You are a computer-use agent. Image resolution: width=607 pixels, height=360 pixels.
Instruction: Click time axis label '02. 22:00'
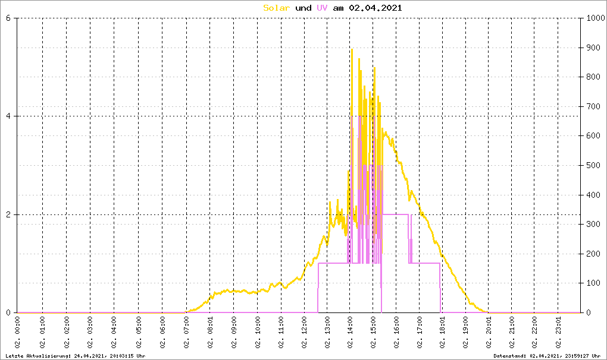coord(534,332)
